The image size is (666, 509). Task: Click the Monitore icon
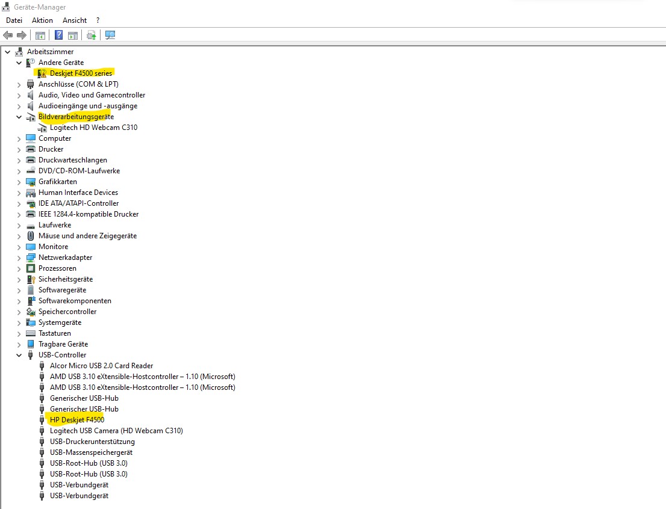pos(31,247)
